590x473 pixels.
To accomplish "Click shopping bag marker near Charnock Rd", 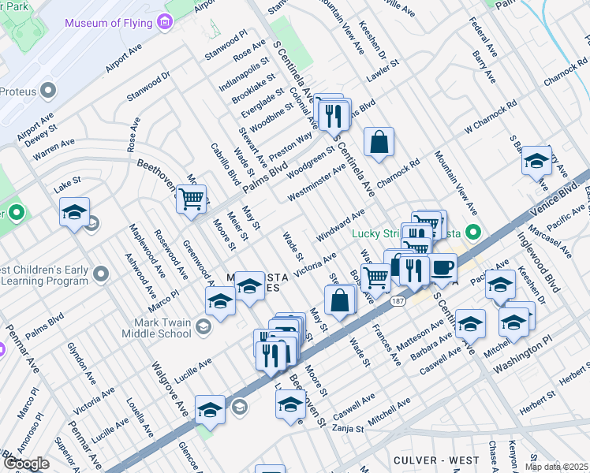I will point(379,143).
